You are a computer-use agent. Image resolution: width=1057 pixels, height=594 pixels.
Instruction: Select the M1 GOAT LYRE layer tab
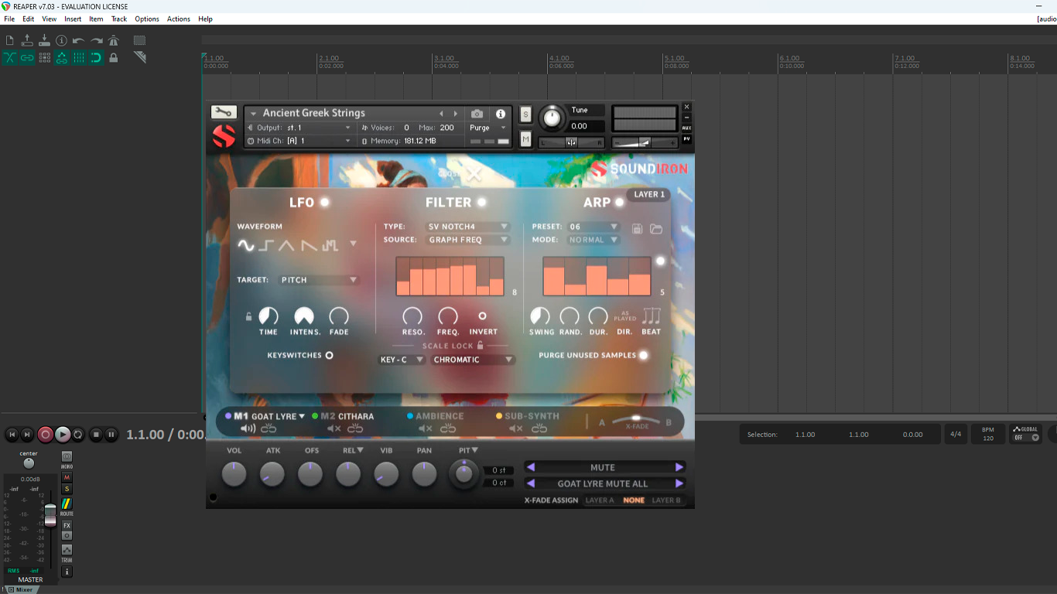pyautogui.click(x=265, y=416)
